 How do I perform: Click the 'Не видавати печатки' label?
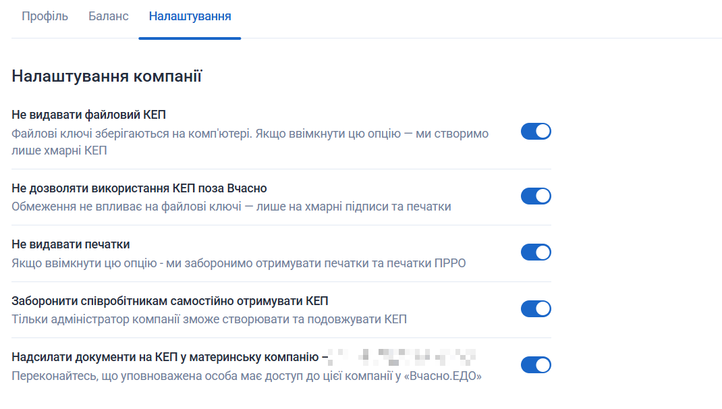pos(70,244)
